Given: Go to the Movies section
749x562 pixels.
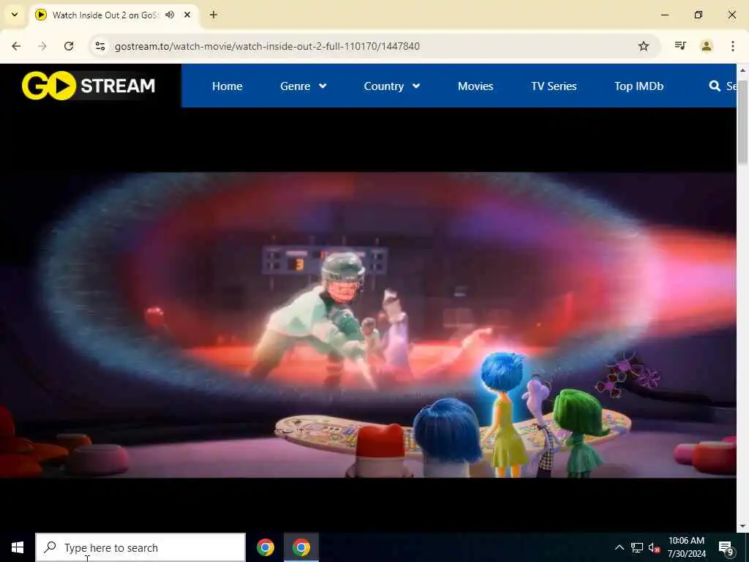Looking at the screenshot, I should pyautogui.click(x=475, y=86).
